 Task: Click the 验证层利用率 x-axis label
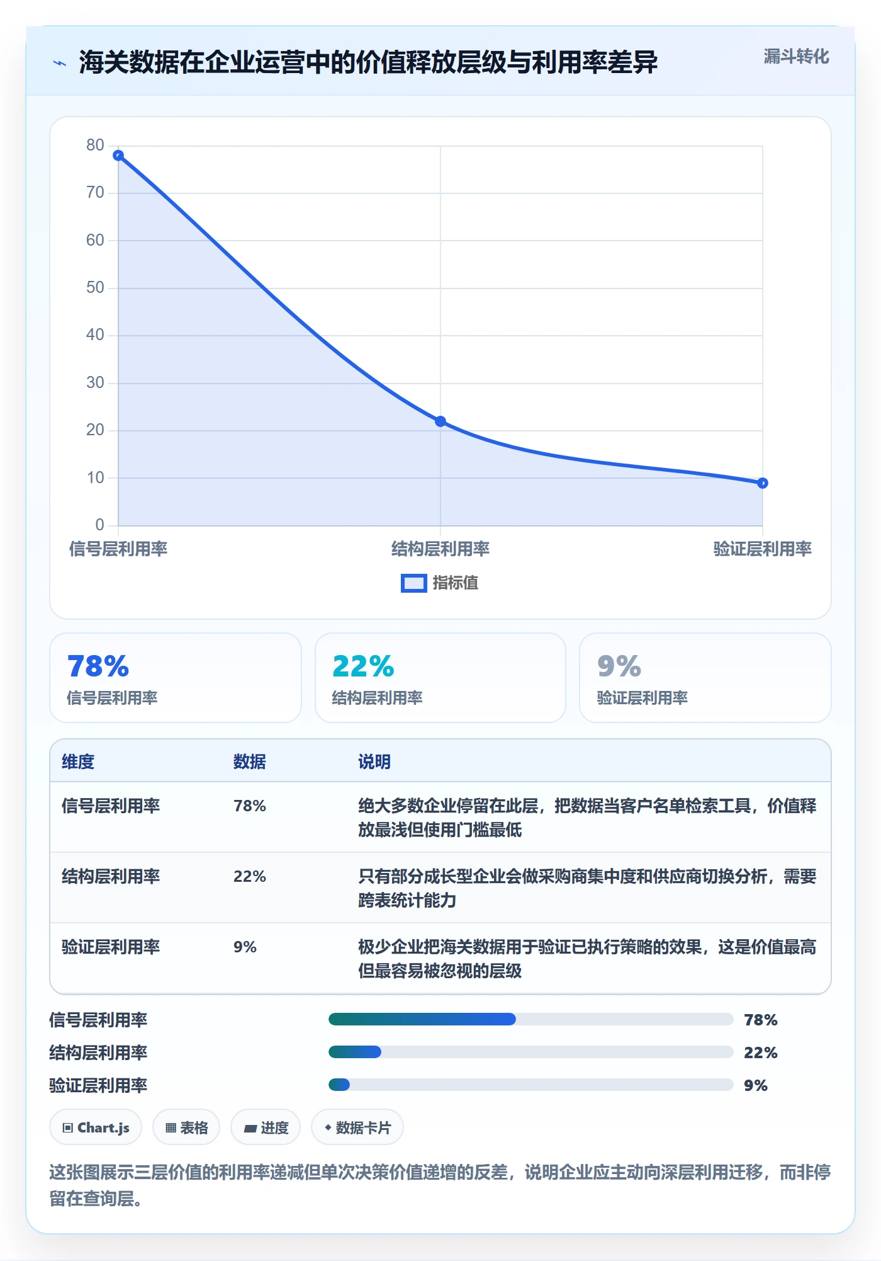click(x=763, y=549)
